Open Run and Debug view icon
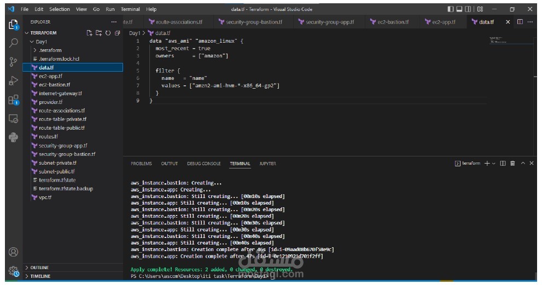542x285 pixels. pos(13,81)
